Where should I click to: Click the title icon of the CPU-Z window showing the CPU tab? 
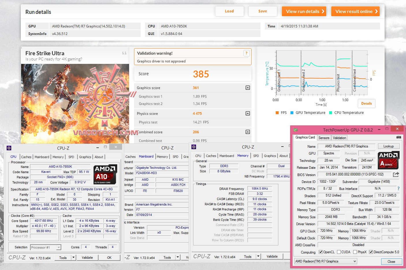9,148
